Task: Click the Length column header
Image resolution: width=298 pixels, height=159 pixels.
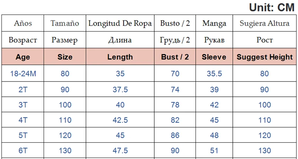Action: [120, 57]
